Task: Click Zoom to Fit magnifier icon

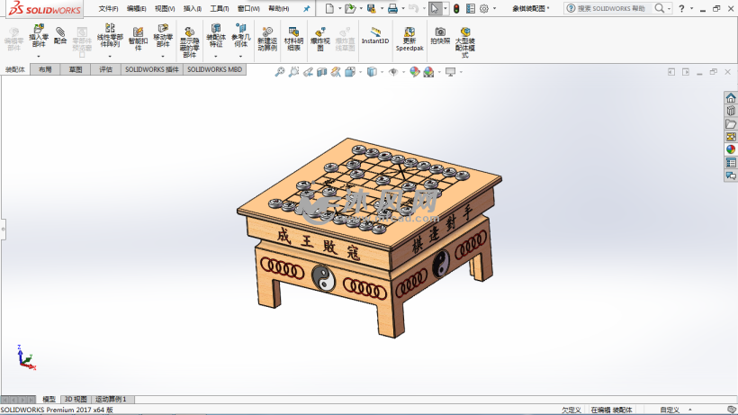Action: pos(280,72)
